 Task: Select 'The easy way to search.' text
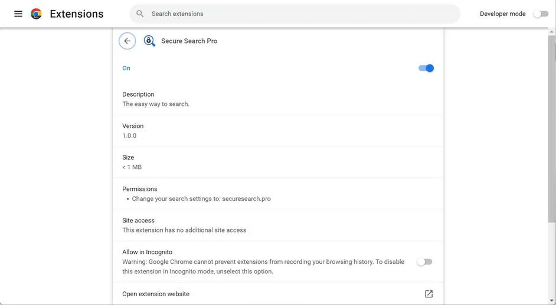point(156,104)
